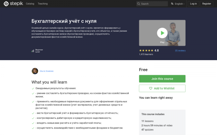Click the course preview video thumbnail

[162, 33]
